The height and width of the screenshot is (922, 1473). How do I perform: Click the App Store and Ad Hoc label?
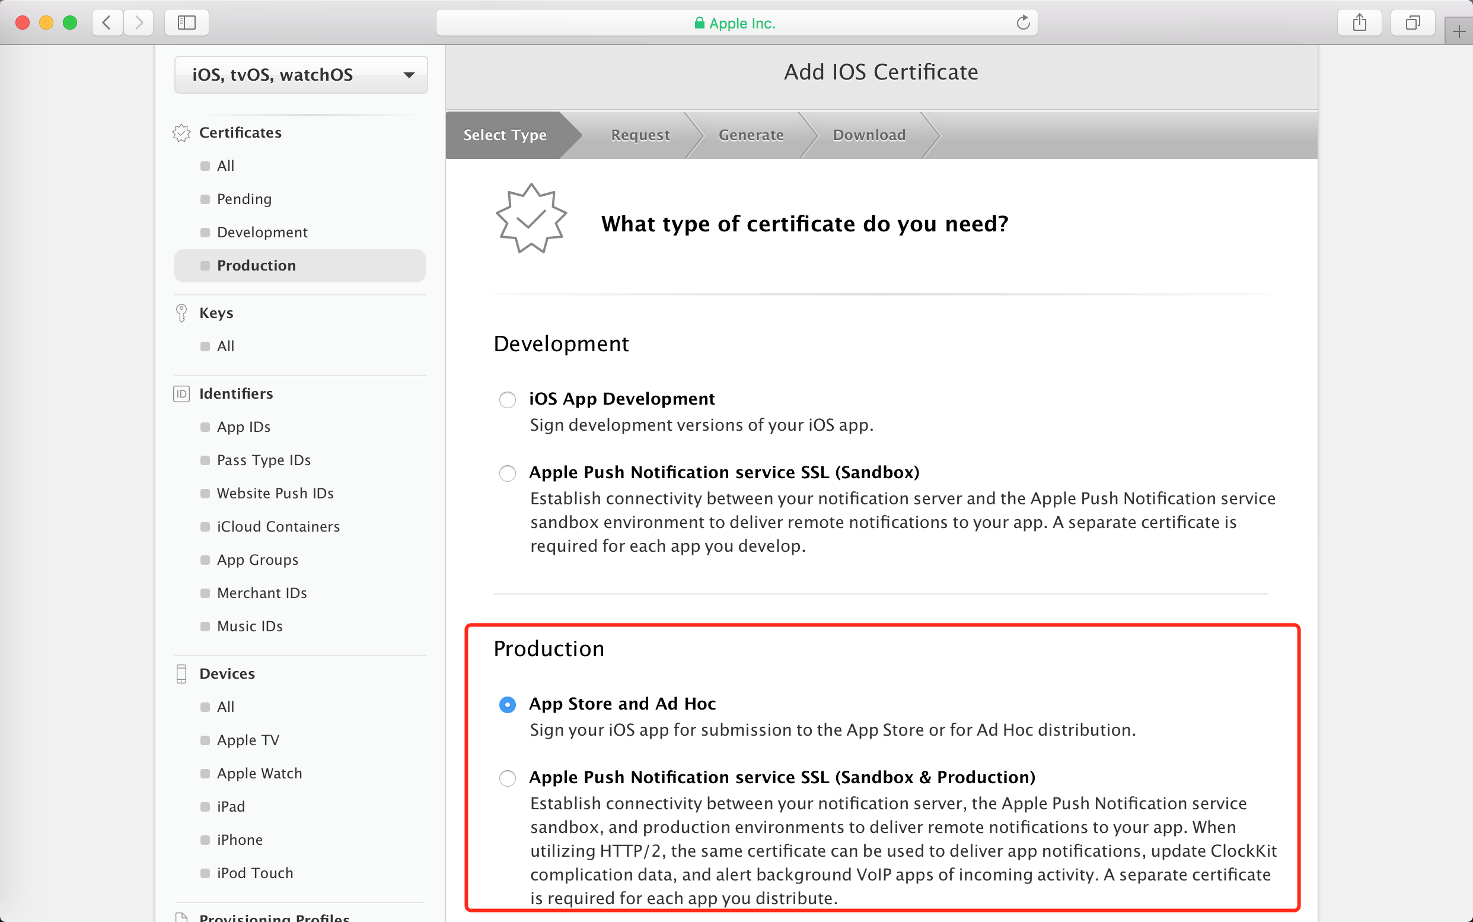[x=622, y=704]
